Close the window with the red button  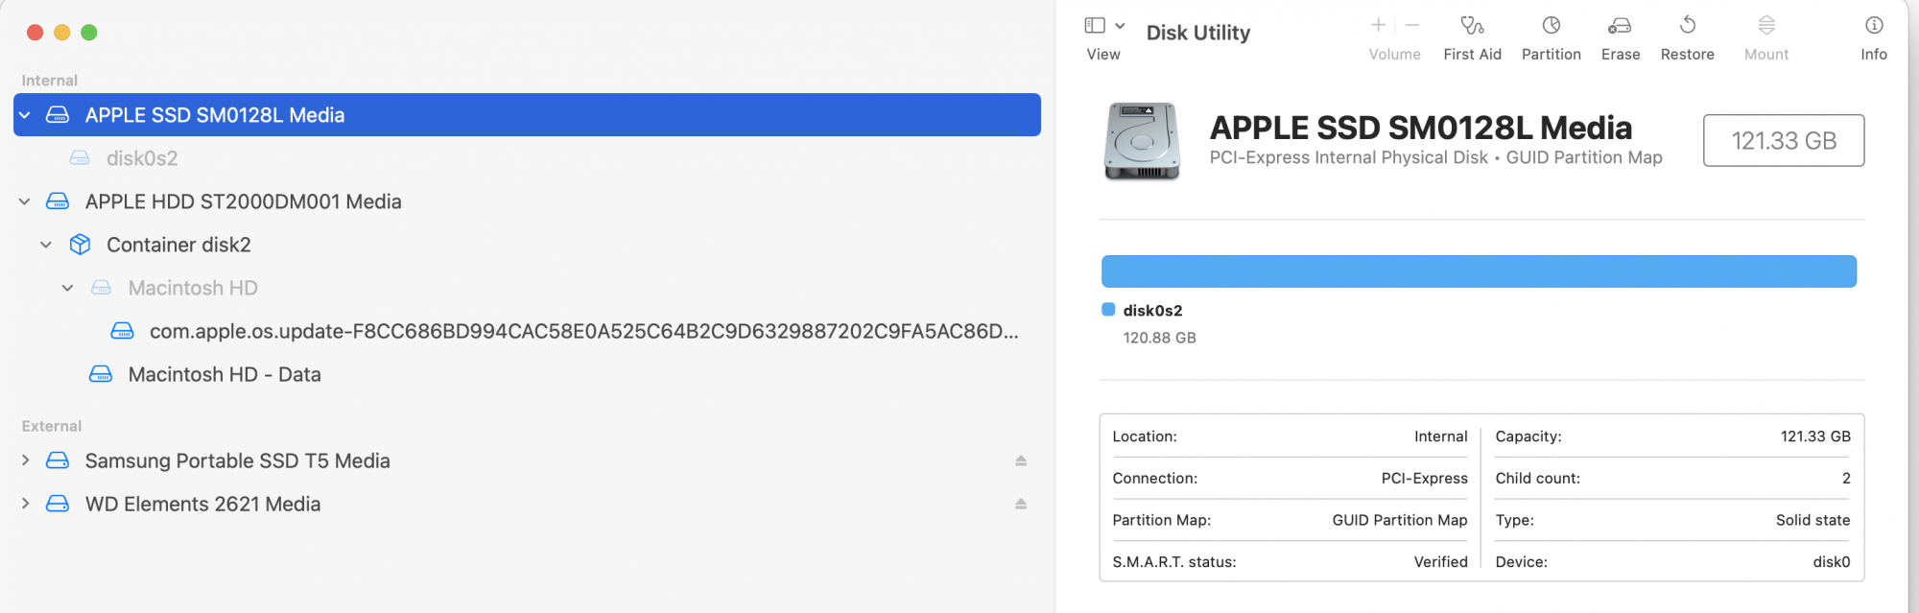click(x=35, y=33)
